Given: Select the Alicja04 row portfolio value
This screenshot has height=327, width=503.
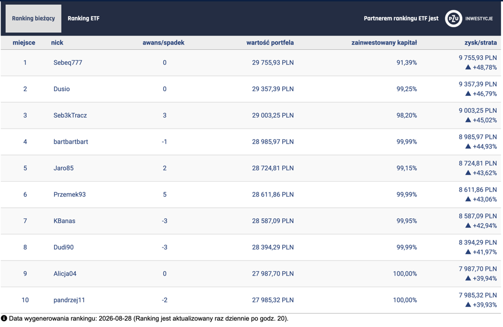Looking at the screenshot, I should [273, 273].
